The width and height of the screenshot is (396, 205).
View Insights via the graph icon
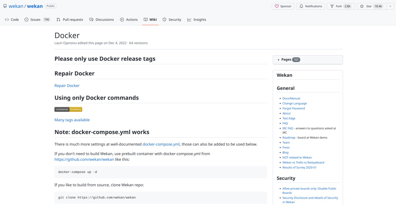point(189,19)
